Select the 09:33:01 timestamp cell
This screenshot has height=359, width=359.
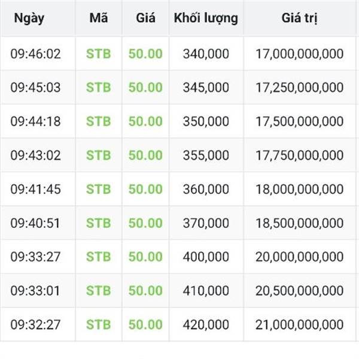tap(36, 291)
